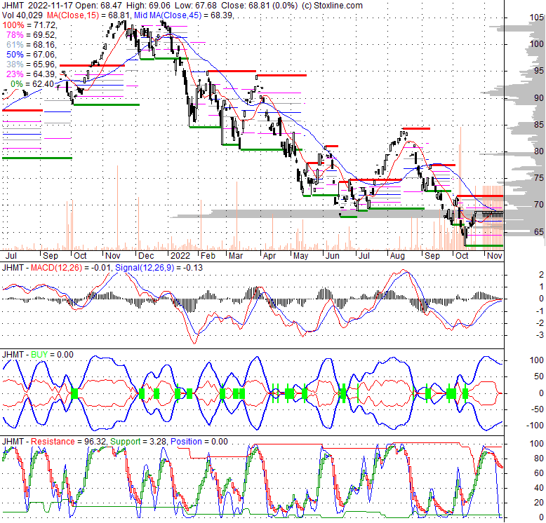The image size is (546, 523).
Task: Click the red resistance line at 71.72 near Nov
Action: [480, 196]
